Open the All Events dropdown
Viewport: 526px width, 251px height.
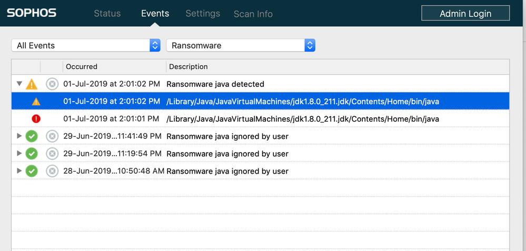[86, 45]
